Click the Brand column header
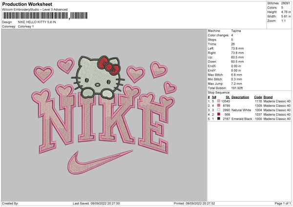This screenshot has height=207, width=293. (x=268, y=97)
